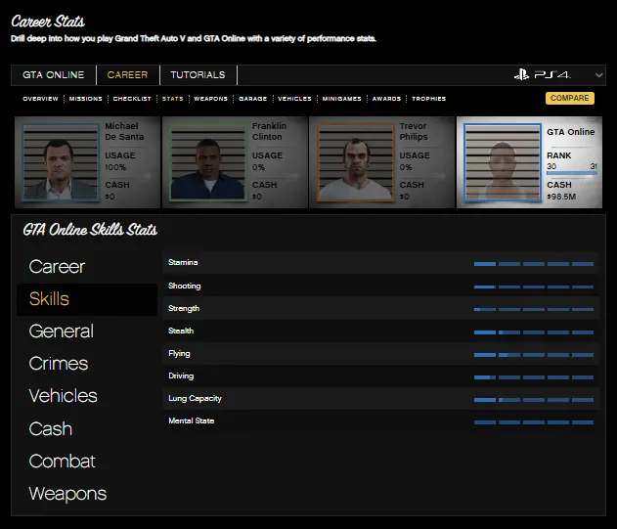The width and height of the screenshot is (617, 529).
Task: Select the GTA Online character portrait
Action: pyautogui.click(x=501, y=162)
